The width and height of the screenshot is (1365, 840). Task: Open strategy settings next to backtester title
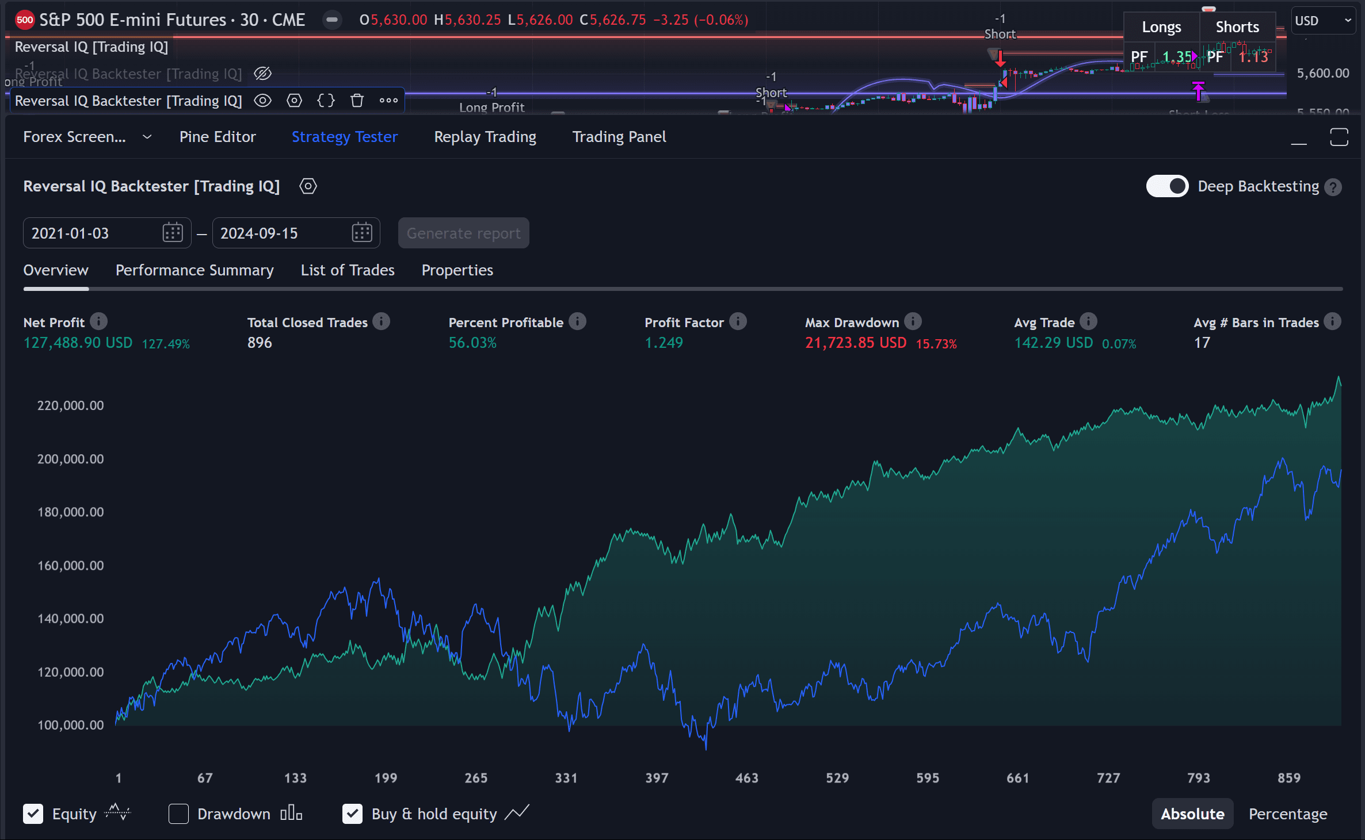[308, 186]
